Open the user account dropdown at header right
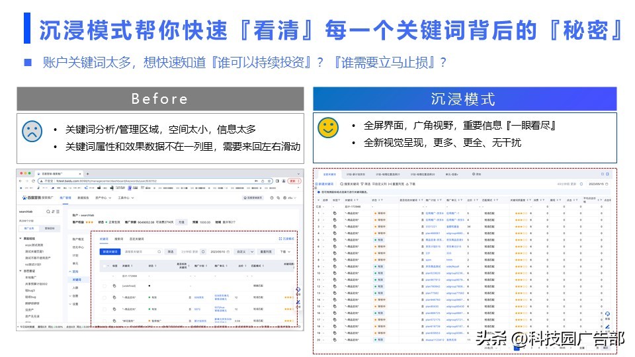The width and height of the screenshot is (635, 357). click(290, 198)
